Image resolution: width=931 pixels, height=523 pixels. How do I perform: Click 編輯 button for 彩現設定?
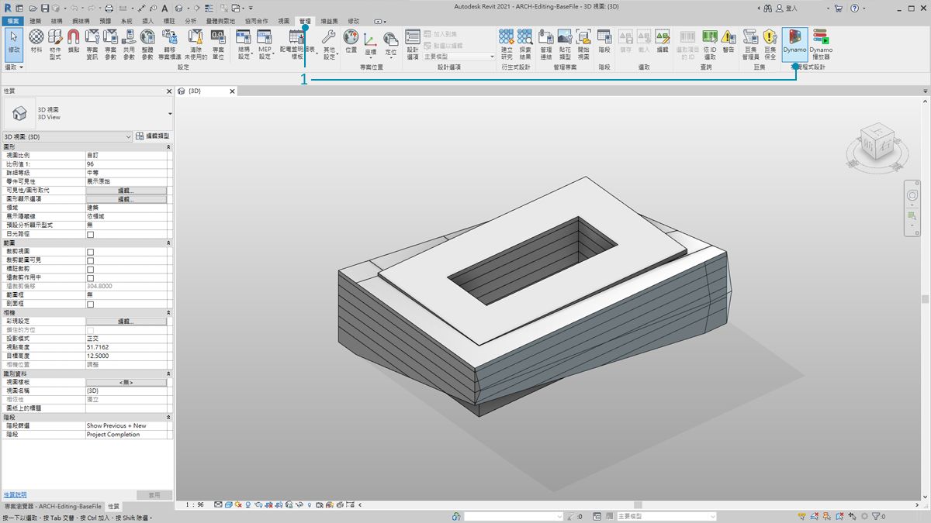[126, 321]
